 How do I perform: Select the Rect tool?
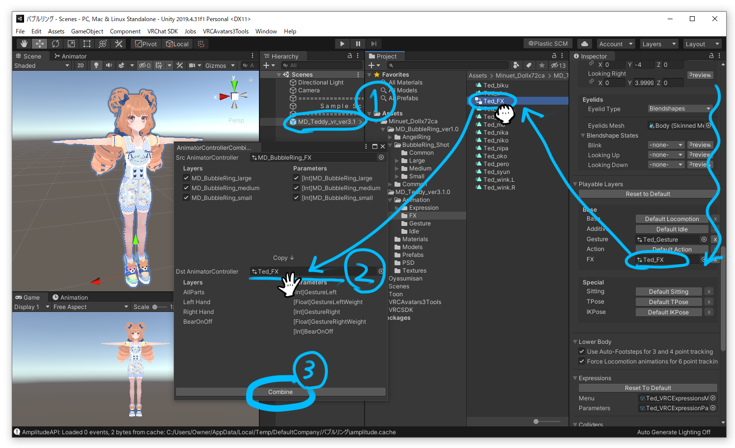[86, 44]
